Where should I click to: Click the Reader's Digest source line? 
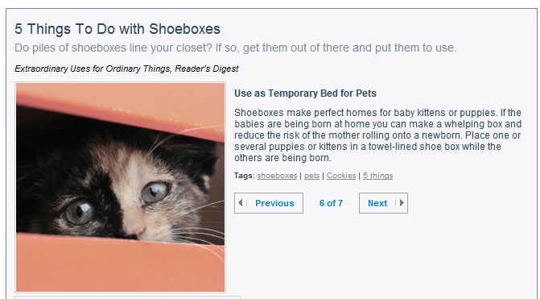126,69
